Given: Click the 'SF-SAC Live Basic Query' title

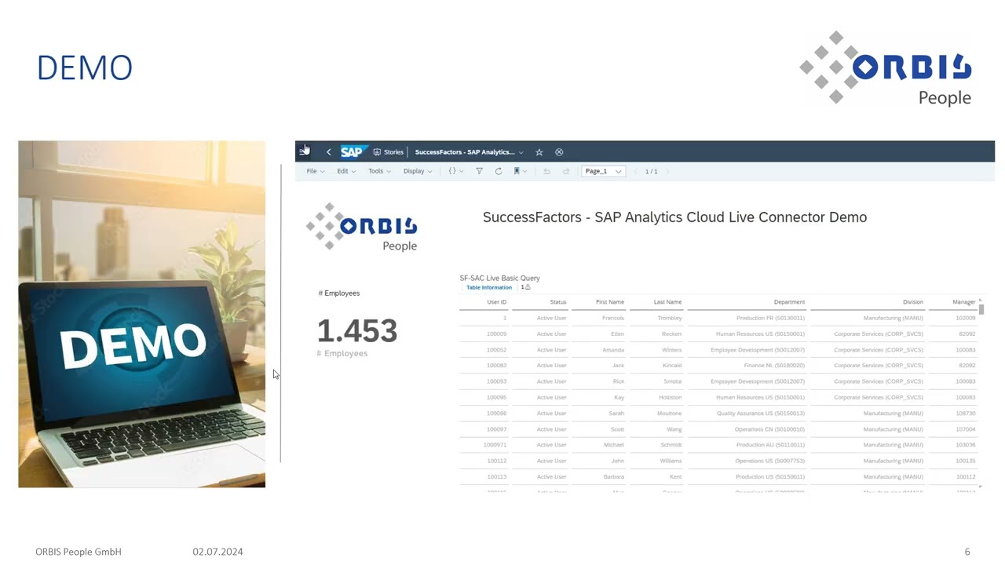Looking at the screenshot, I should [x=499, y=278].
